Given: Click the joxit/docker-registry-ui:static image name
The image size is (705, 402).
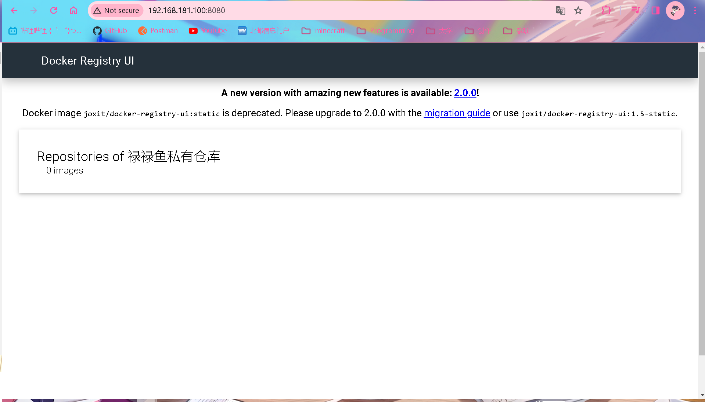Looking at the screenshot, I should tap(152, 114).
